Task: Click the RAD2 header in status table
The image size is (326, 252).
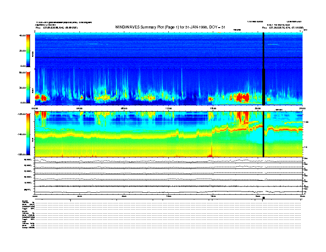Action: coord(25,201)
